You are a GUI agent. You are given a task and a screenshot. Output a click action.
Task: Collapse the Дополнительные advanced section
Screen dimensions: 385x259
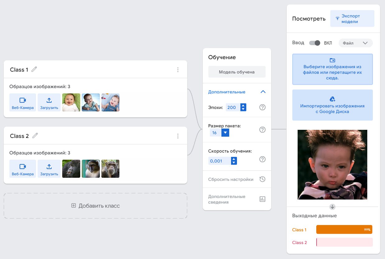click(x=263, y=92)
